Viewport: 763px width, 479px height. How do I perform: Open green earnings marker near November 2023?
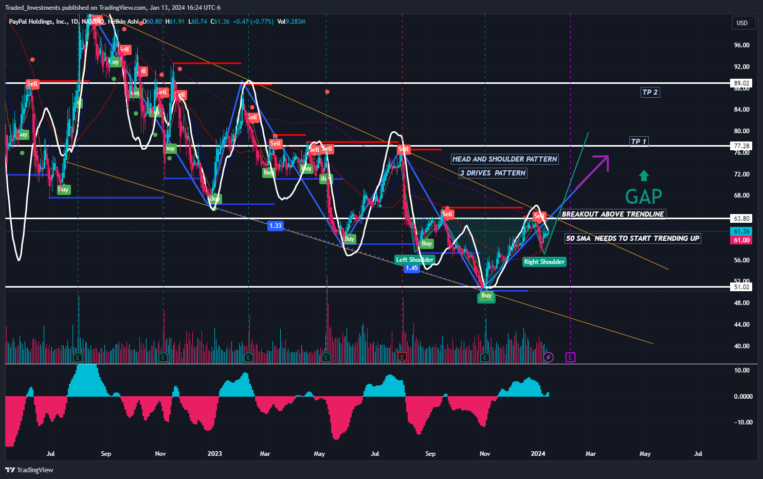tap(485, 357)
